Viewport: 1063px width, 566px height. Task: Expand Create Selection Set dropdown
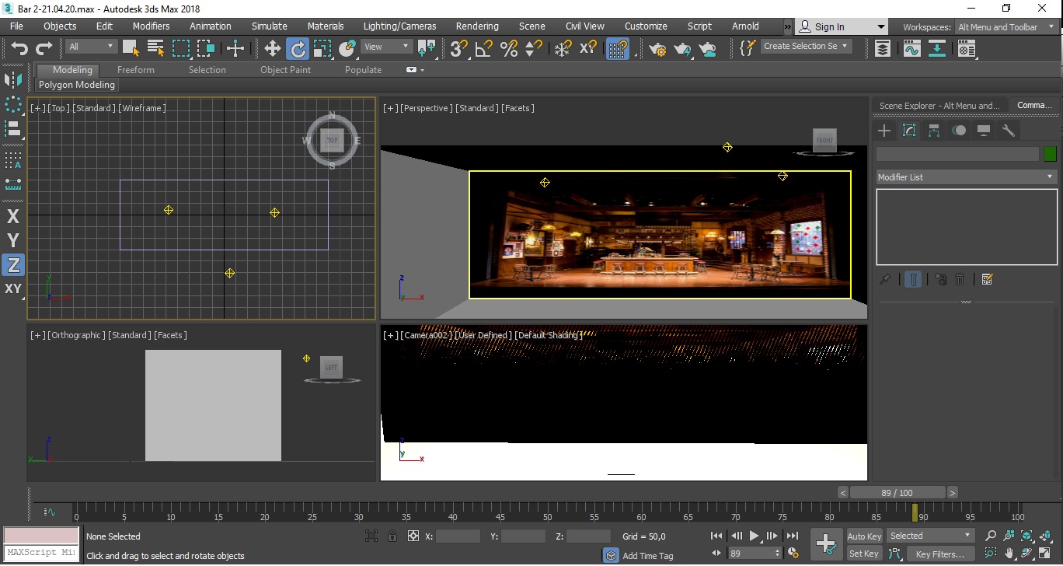pos(806,46)
